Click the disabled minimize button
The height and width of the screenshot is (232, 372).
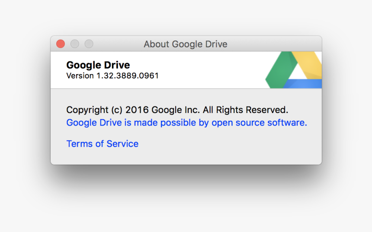[x=75, y=44]
